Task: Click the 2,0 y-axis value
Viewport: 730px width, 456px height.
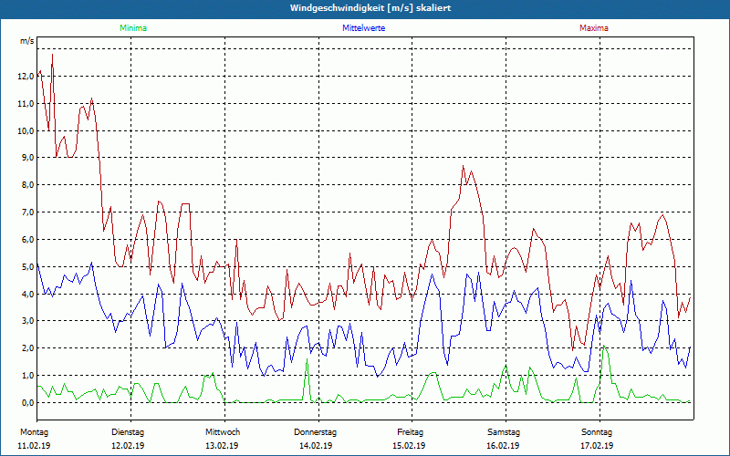Action: tap(28, 348)
